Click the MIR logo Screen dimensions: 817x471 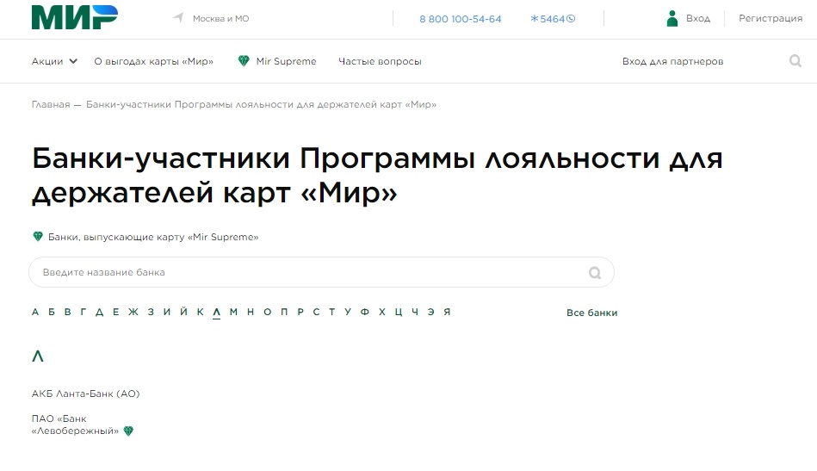tap(75, 17)
